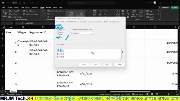180x101 pixels.
Task: Expand the Ungroup dropdown arrow
Action: (x=155, y=14)
